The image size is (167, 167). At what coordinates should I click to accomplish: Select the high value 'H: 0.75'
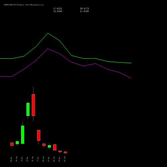tap(85, 9)
